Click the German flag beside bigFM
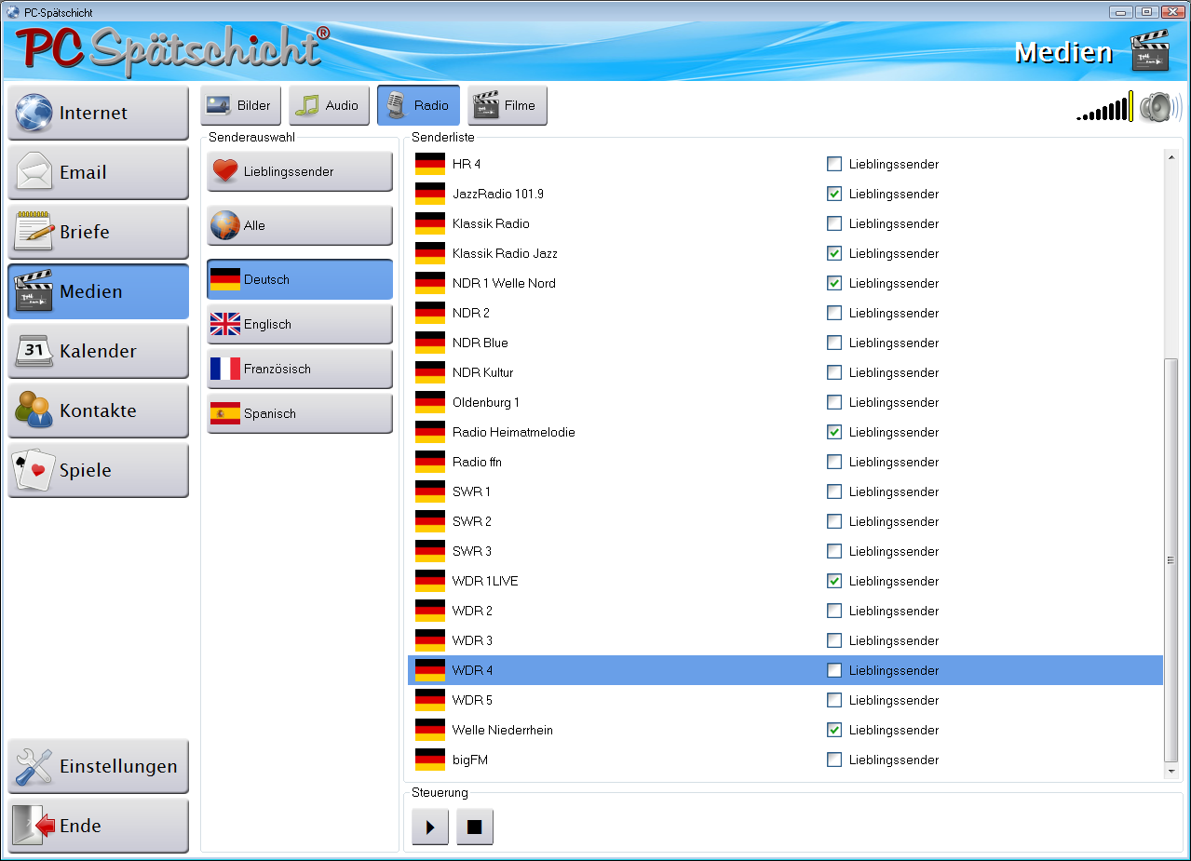Image resolution: width=1191 pixels, height=861 pixels. [430, 760]
